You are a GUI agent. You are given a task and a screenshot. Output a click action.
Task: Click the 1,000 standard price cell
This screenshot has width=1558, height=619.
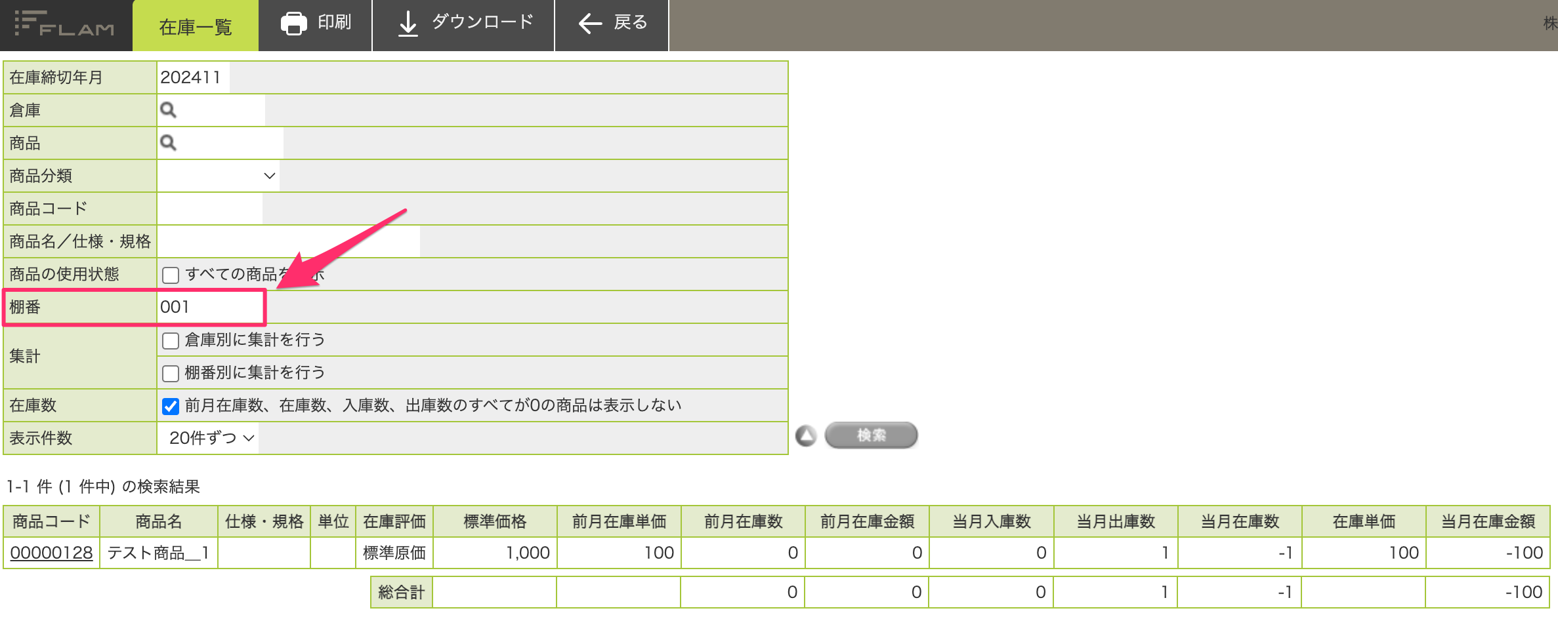pos(495,553)
